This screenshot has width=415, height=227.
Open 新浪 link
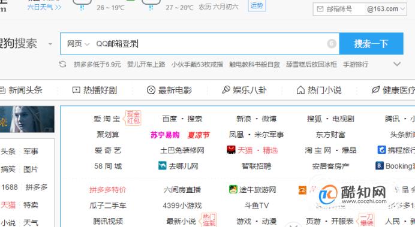point(243,119)
